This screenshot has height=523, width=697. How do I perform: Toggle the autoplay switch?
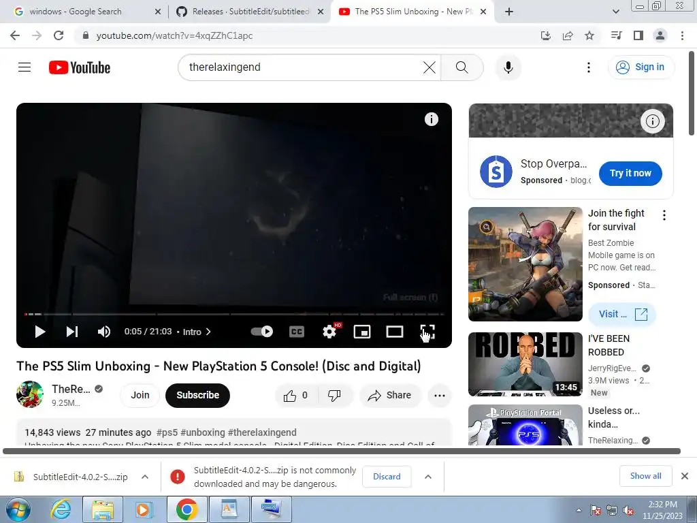tap(262, 332)
